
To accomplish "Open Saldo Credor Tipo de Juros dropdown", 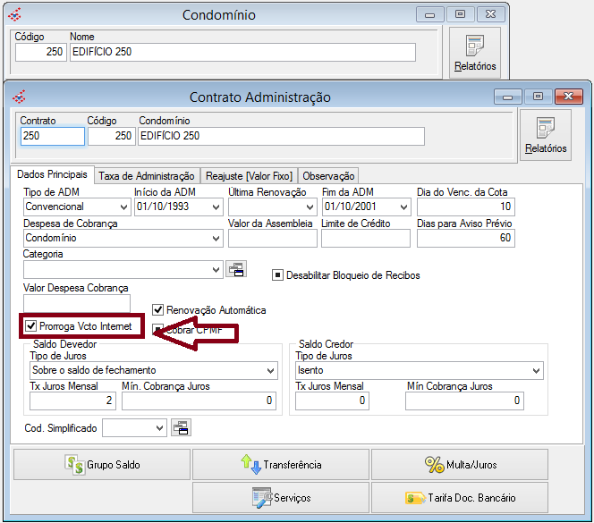I will click(x=535, y=371).
